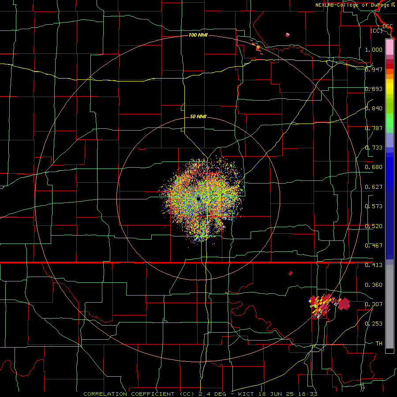Click the 100 NMI range ring label

pyautogui.click(x=198, y=35)
